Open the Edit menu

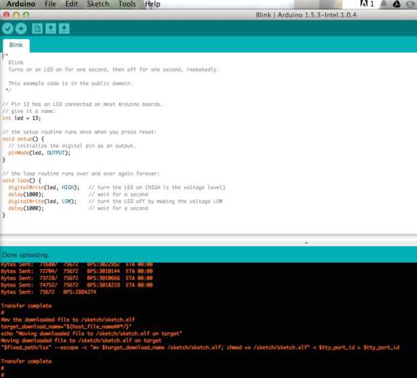(x=71, y=4)
